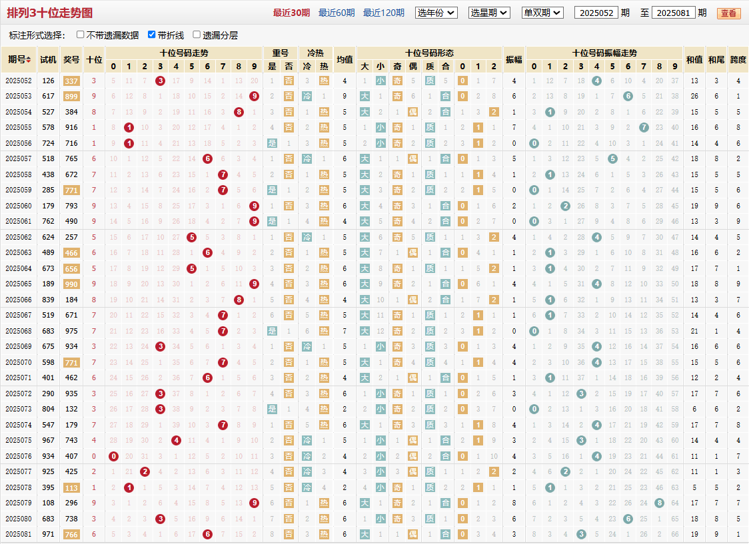
Task: Click red ball 3 in row 2025052
Action: [161, 81]
